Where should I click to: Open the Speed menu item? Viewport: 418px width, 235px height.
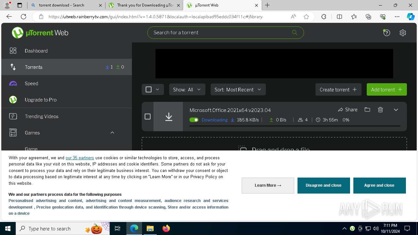coord(67,83)
